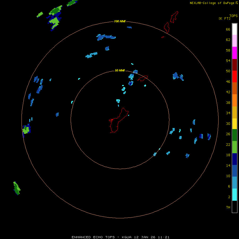Image resolution: width=239 pixels, height=239 pixels.
Task: Click the light green legend swatch
Action: click(x=234, y=147)
